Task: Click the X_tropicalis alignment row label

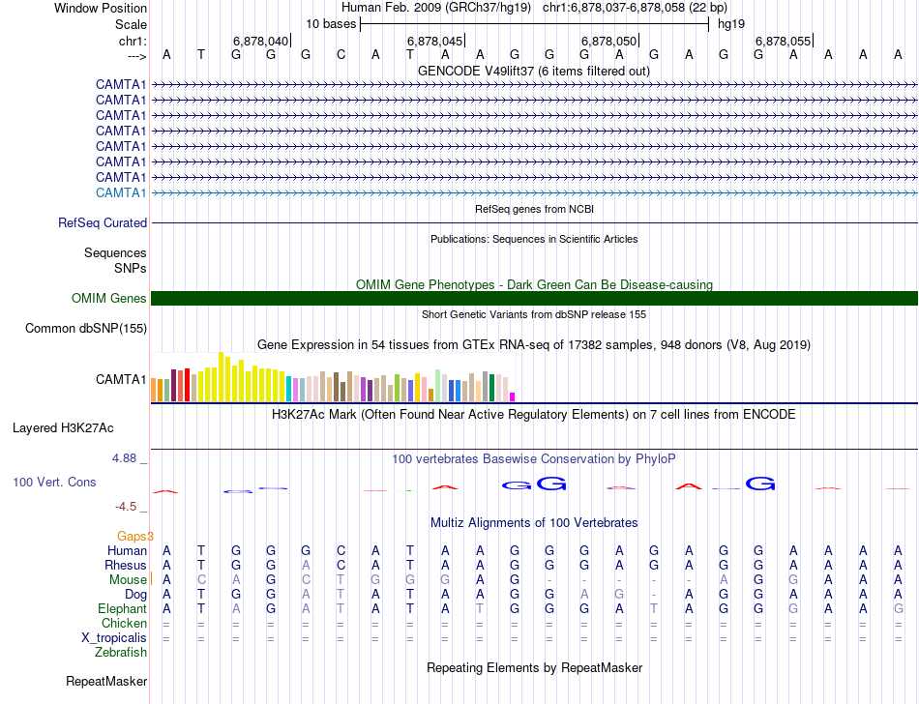Action: pyautogui.click(x=114, y=637)
